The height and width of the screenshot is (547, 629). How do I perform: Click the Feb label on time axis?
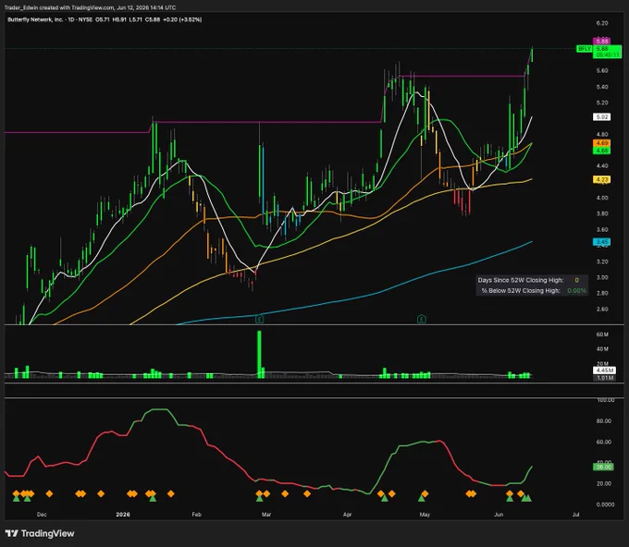pos(196,514)
